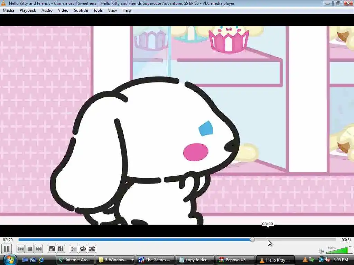Pause the video playback
Image resolution: width=354 pixels, height=265 pixels.
(7, 249)
